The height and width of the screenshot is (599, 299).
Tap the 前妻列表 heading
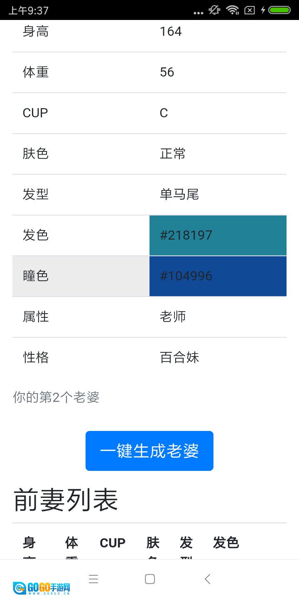point(66,500)
